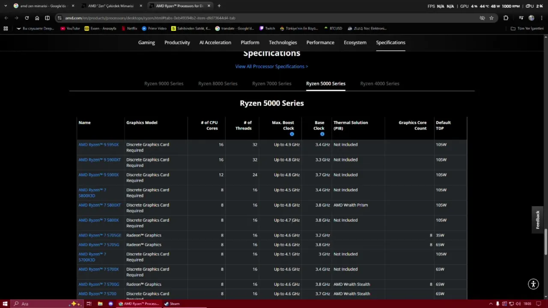Reload the page with the refresh icon
This screenshot has height=308, width=548.
27,18
